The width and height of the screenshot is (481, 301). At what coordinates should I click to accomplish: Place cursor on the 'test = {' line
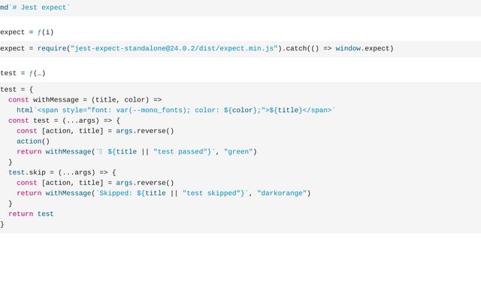click(17, 89)
